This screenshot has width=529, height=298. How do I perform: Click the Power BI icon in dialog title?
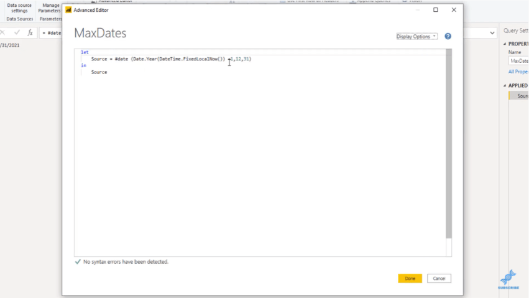[x=68, y=10]
